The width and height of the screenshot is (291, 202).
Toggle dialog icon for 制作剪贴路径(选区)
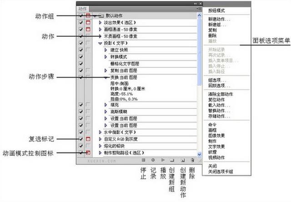coord(88,153)
